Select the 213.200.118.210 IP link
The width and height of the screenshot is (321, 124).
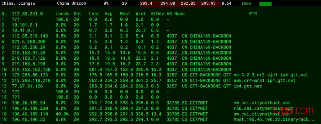tap(31, 81)
